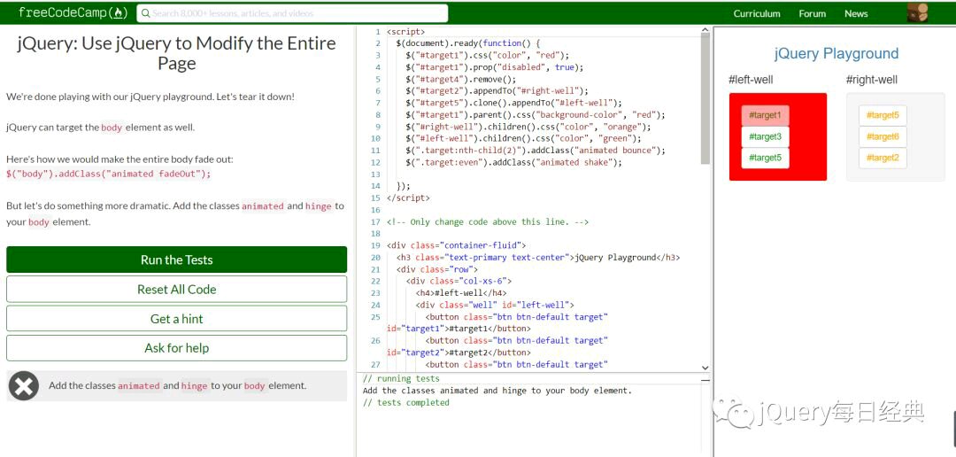956x457 pixels.
Task: Click line number 19 in the gutter
Action: click(x=375, y=246)
